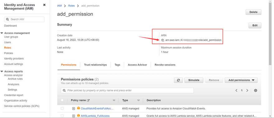Click the creation date August 18, 2022
Viewport: 274px width, 118px height.
point(78,40)
